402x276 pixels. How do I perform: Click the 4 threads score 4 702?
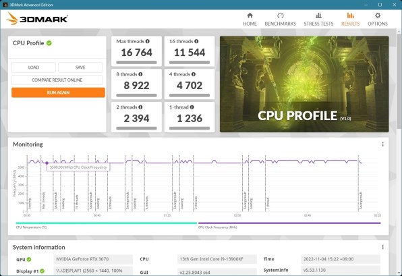(x=190, y=86)
